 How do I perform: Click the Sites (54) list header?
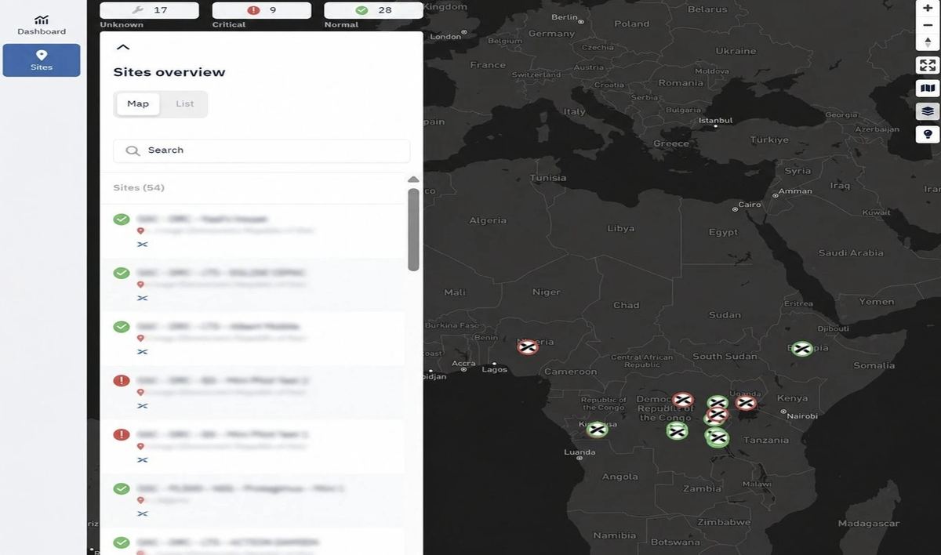coord(139,187)
